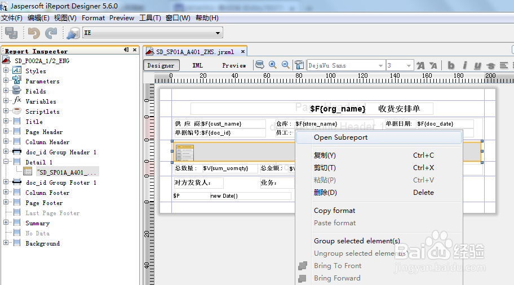Expand the Page Footer tree node
Image resolution: width=514 pixels, height=285 pixels.
6,202
